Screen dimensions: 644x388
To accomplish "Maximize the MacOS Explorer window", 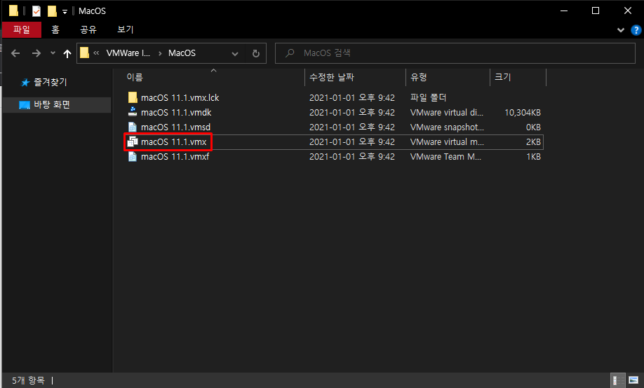I will [596, 11].
